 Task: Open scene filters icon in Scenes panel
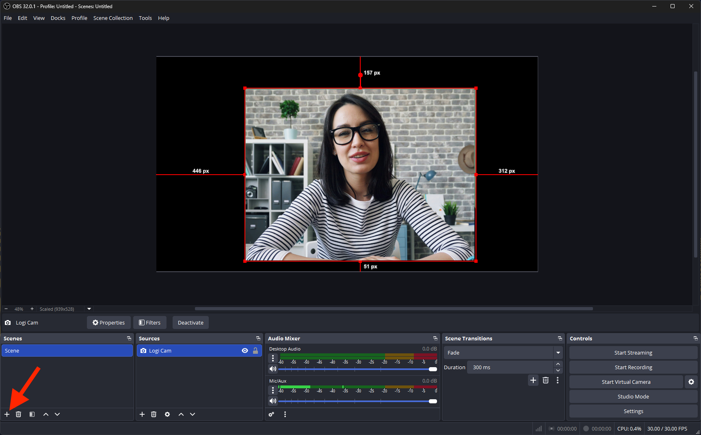coord(32,414)
